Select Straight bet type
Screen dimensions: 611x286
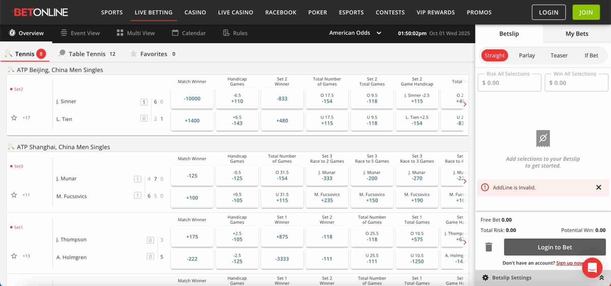point(494,55)
